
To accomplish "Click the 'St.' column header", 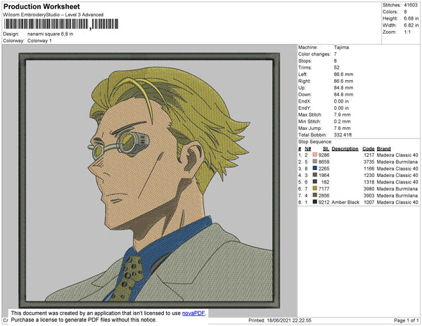I will click(x=326, y=149).
